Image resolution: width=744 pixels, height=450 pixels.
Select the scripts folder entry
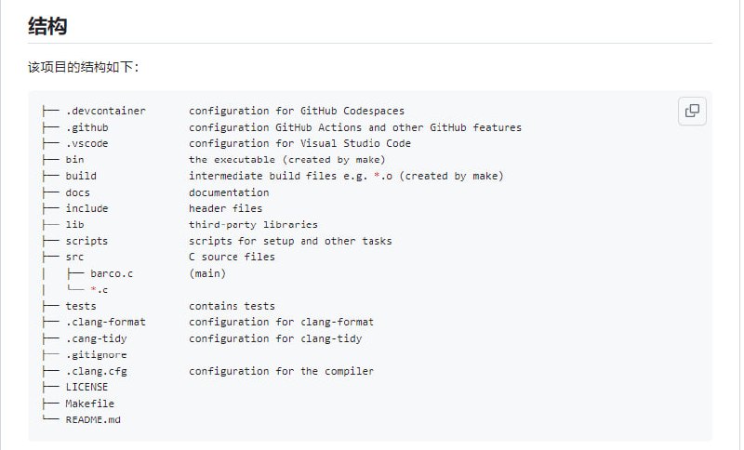pos(86,241)
